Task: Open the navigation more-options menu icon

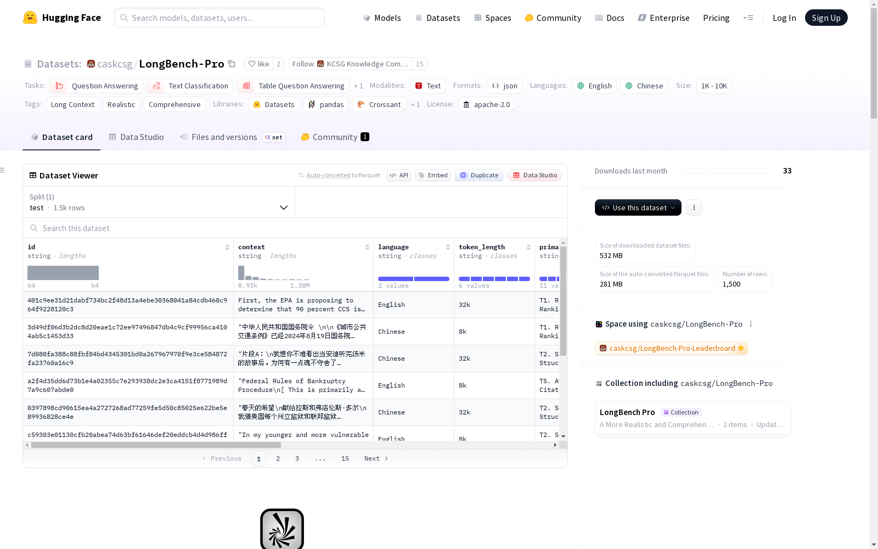Action: click(x=748, y=18)
